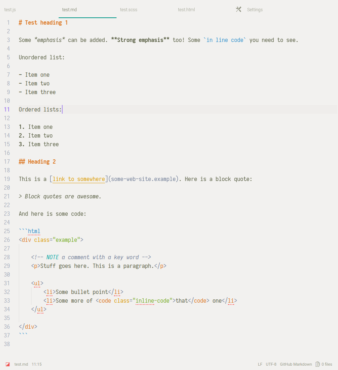Click the 'NOTE' keyword in comment
This screenshot has height=370, width=338.
(52, 257)
